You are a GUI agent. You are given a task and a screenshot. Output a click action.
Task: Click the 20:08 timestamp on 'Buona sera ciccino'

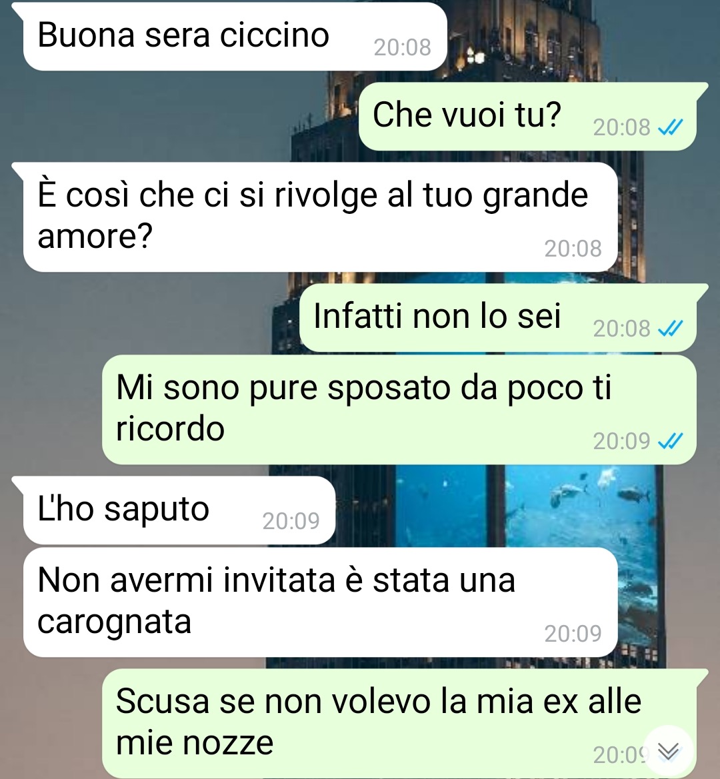403,48
